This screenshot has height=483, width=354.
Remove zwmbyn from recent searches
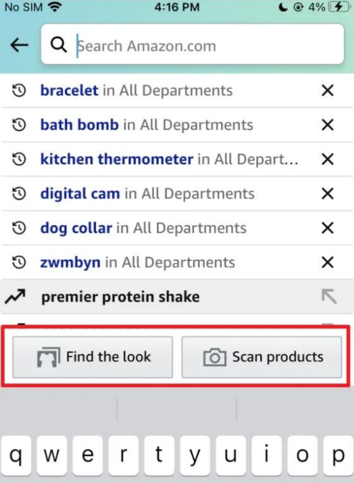point(327,262)
